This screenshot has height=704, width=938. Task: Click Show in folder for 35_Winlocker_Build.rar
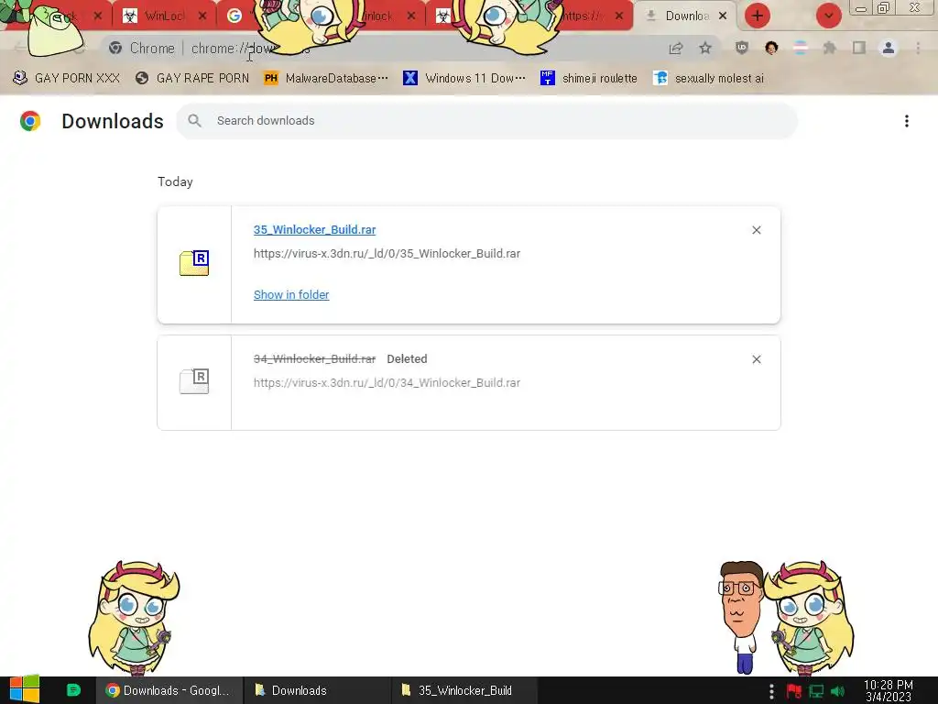[x=291, y=294]
